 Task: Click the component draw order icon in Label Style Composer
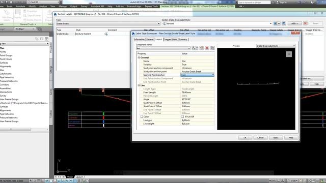pos(212,48)
